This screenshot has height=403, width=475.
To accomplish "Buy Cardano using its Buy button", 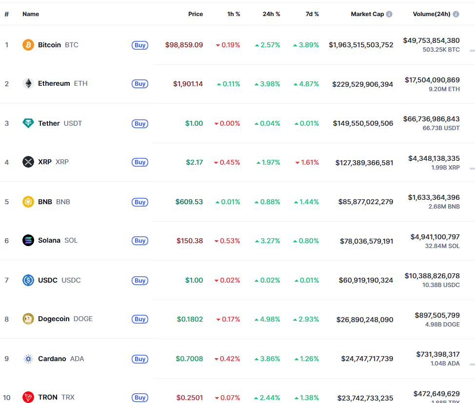I will tap(140, 359).
